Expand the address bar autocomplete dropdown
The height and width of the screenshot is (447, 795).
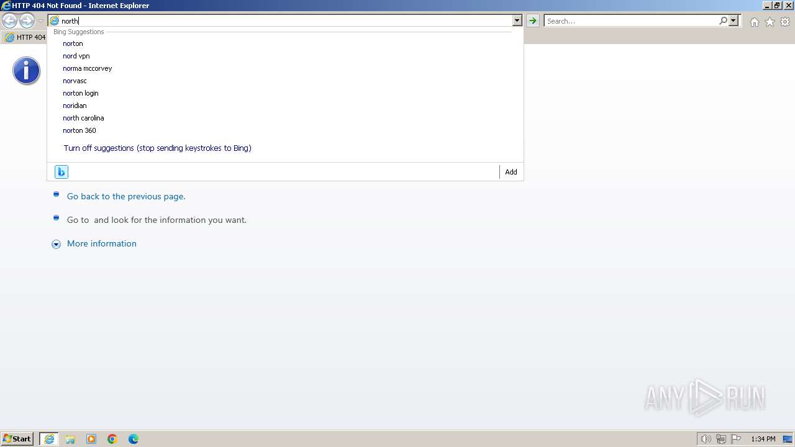tap(517, 21)
